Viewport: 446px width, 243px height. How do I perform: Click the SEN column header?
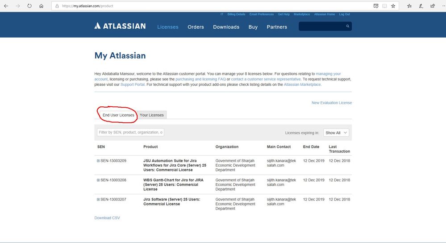[101, 147]
